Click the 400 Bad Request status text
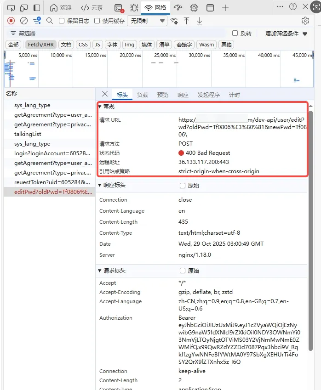 (x=208, y=153)
